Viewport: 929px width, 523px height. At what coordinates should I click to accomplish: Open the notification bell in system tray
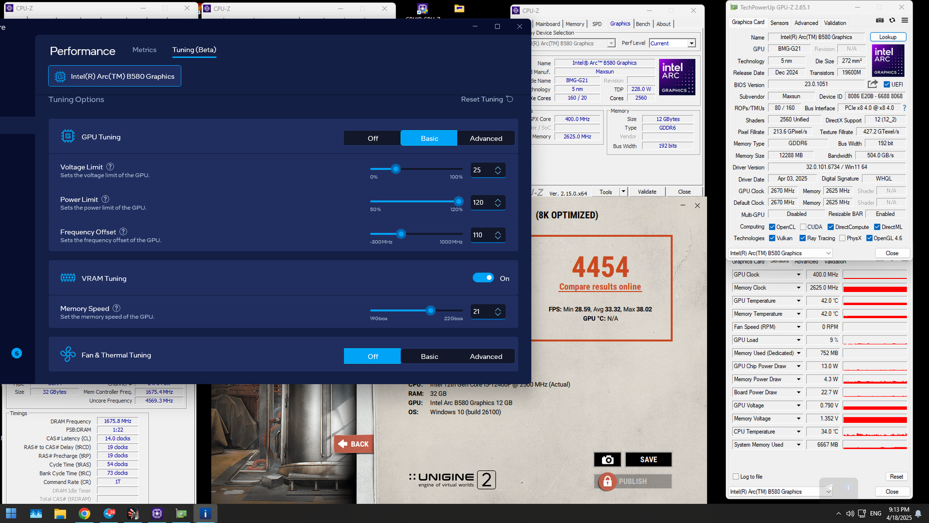[x=918, y=513]
